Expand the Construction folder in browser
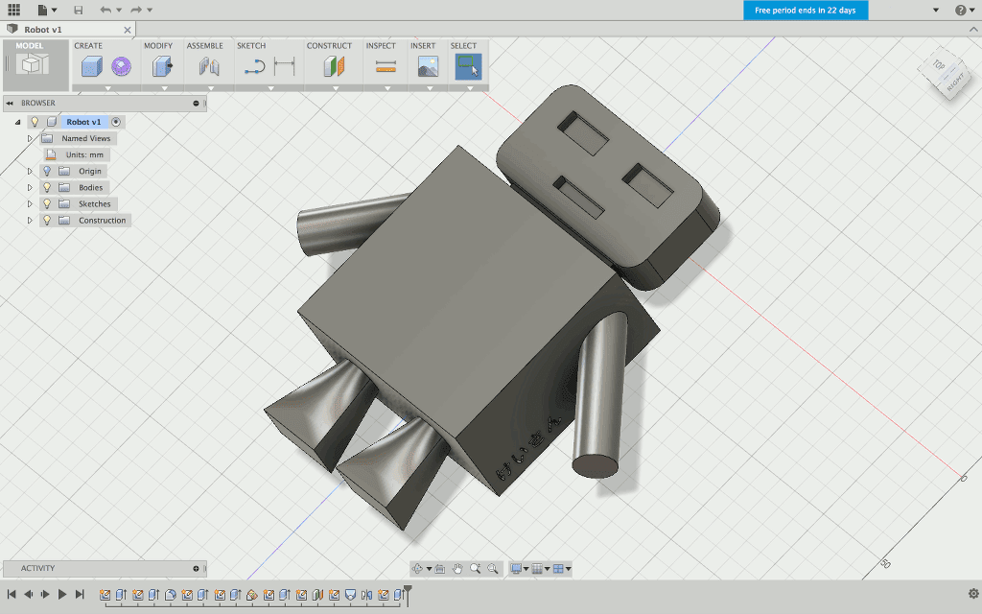This screenshot has width=982, height=614. coord(30,220)
